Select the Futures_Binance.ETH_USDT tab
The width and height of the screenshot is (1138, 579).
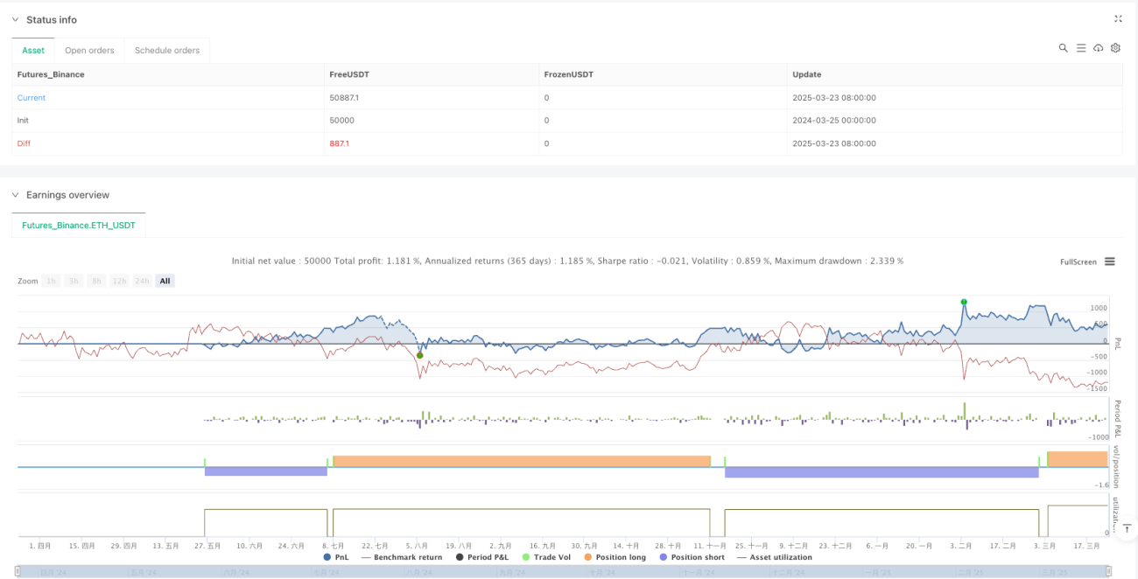coord(79,226)
